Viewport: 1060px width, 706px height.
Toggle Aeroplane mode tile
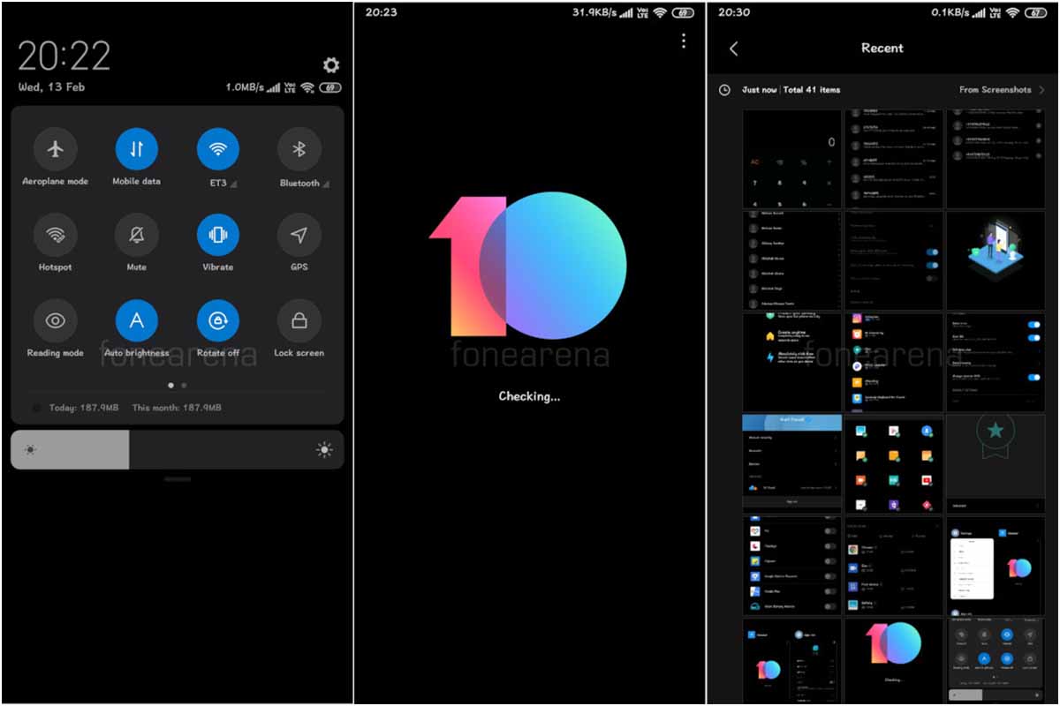56,149
